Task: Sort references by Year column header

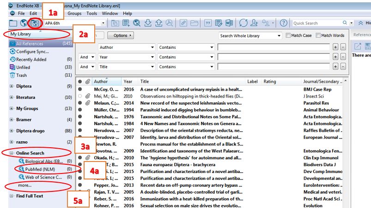Action: [x=128, y=81]
